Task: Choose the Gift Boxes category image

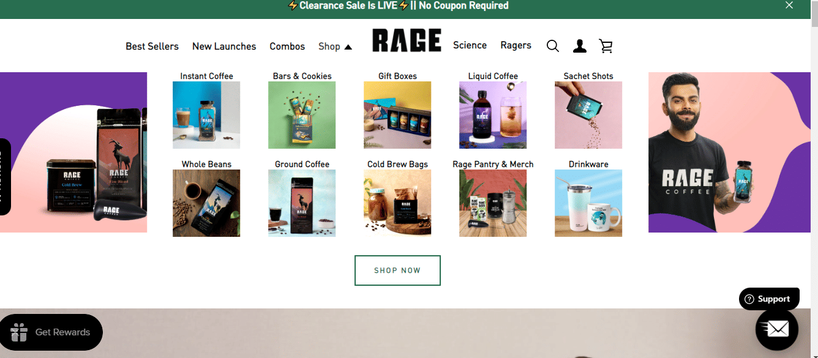Action: tap(397, 115)
